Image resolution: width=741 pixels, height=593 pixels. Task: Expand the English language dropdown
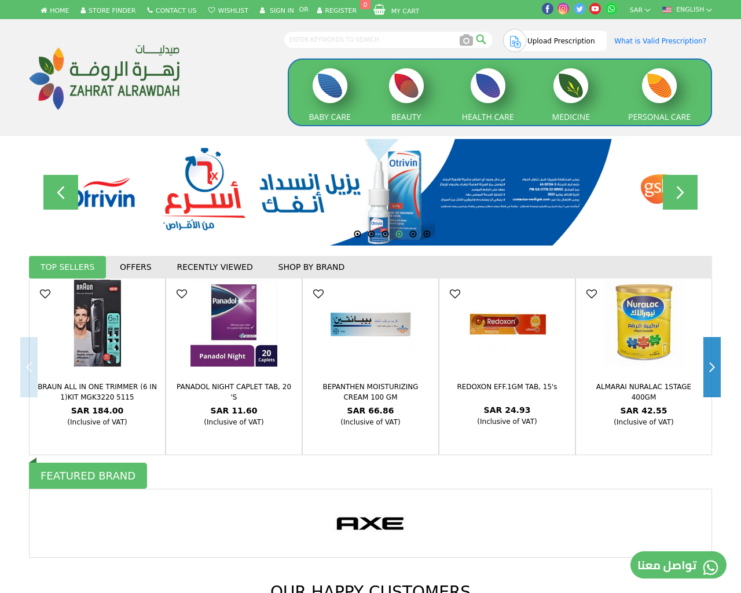(x=687, y=10)
